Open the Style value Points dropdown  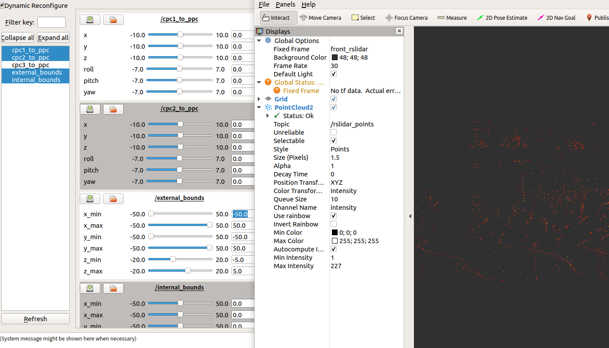[366, 149]
